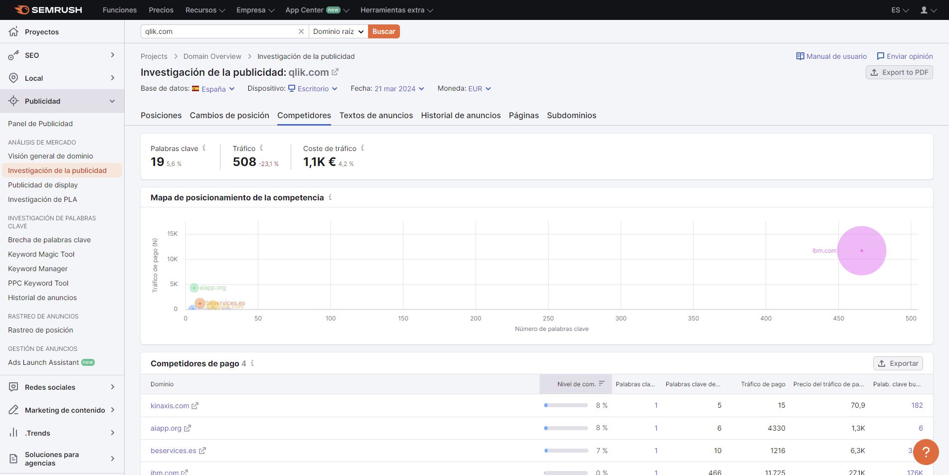Switch to the Páginas tab

click(x=524, y=115)
